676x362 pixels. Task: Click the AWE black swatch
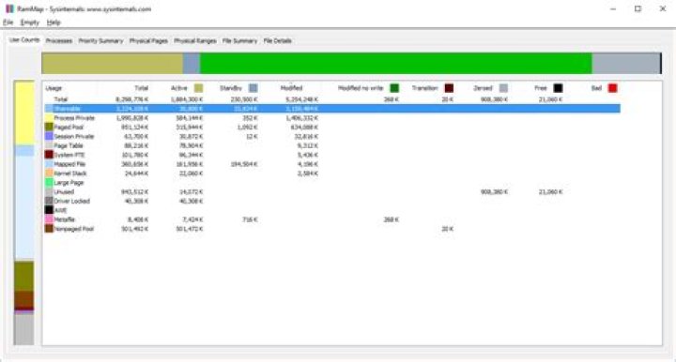[x=49, y=210]
